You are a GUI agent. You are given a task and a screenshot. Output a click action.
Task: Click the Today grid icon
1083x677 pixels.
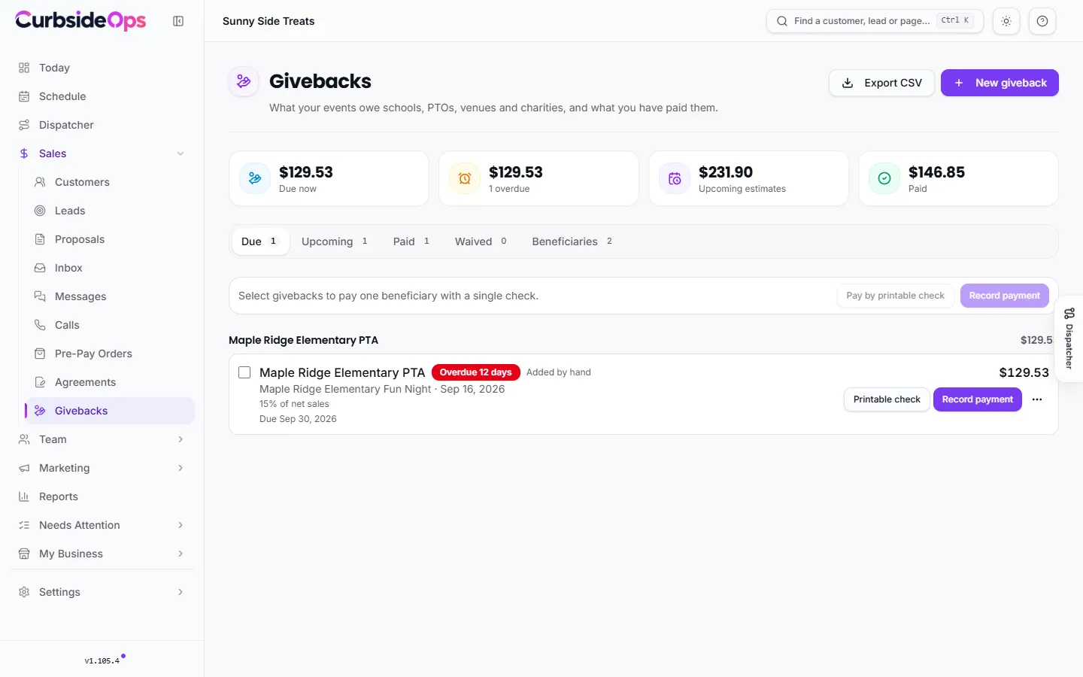(x=24, y=68)
